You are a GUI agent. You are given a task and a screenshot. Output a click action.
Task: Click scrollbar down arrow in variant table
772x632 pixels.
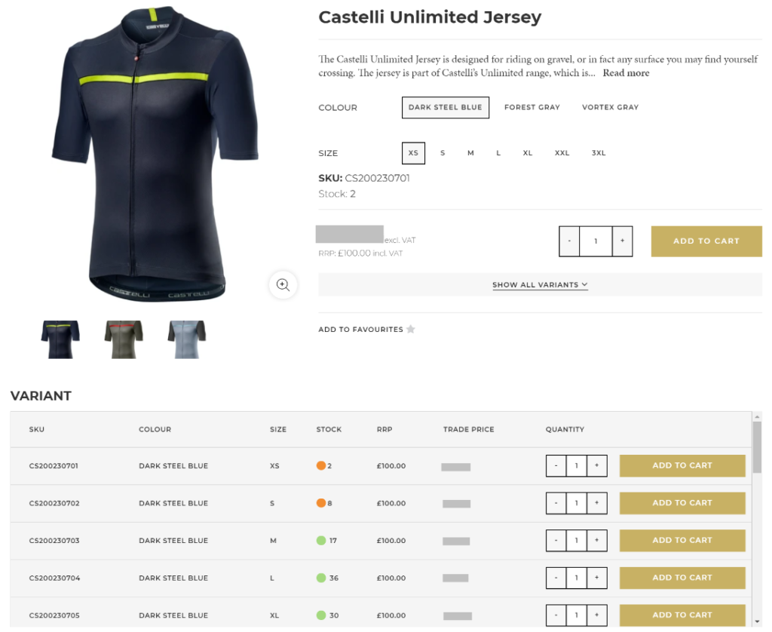(x=757, y=622)
